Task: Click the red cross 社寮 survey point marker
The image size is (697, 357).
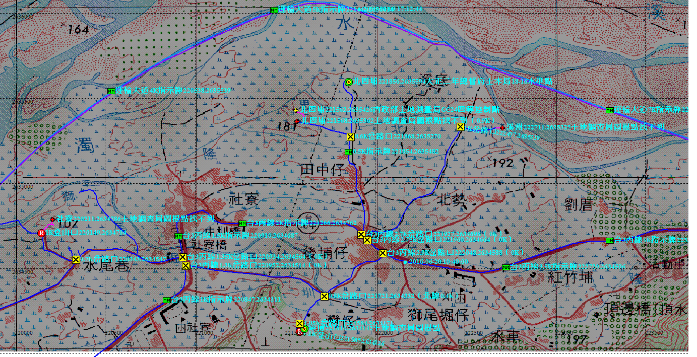Action: [52, 220]
